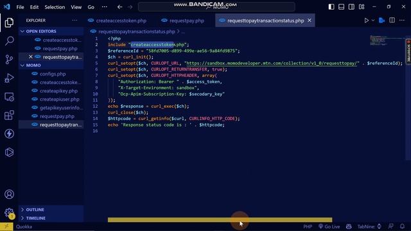Run the PHP file with play button

pos(367,21)
